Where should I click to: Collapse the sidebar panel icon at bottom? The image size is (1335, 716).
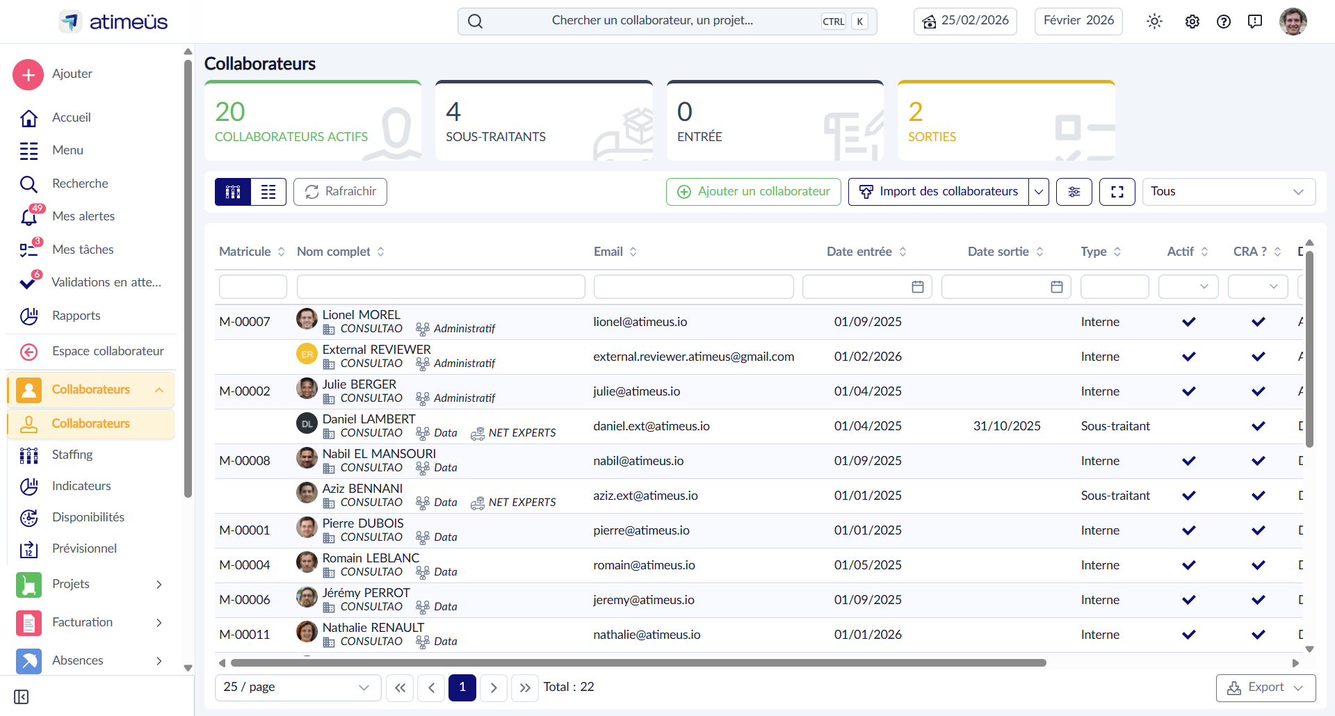click(x=22, y=697)
